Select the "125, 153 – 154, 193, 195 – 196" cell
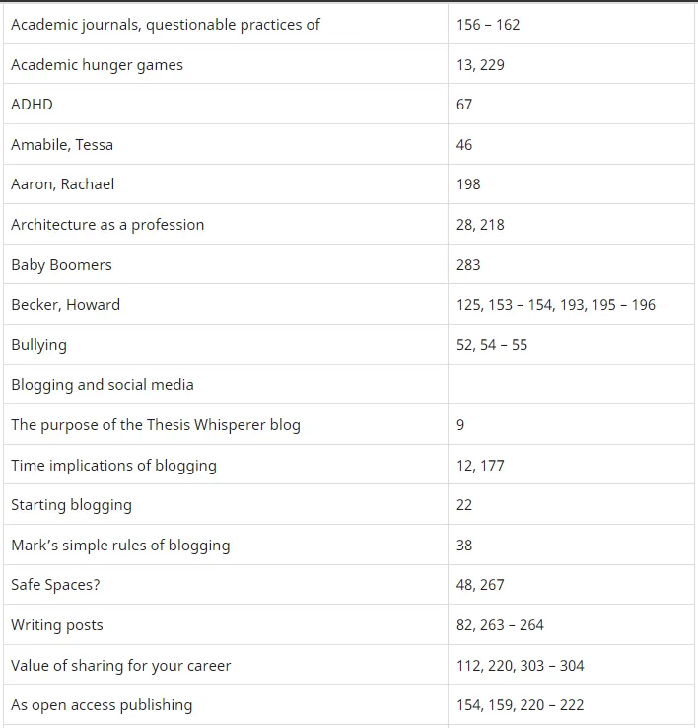Image resolution: width=698 pixels, height=728 pixels. 556,305
